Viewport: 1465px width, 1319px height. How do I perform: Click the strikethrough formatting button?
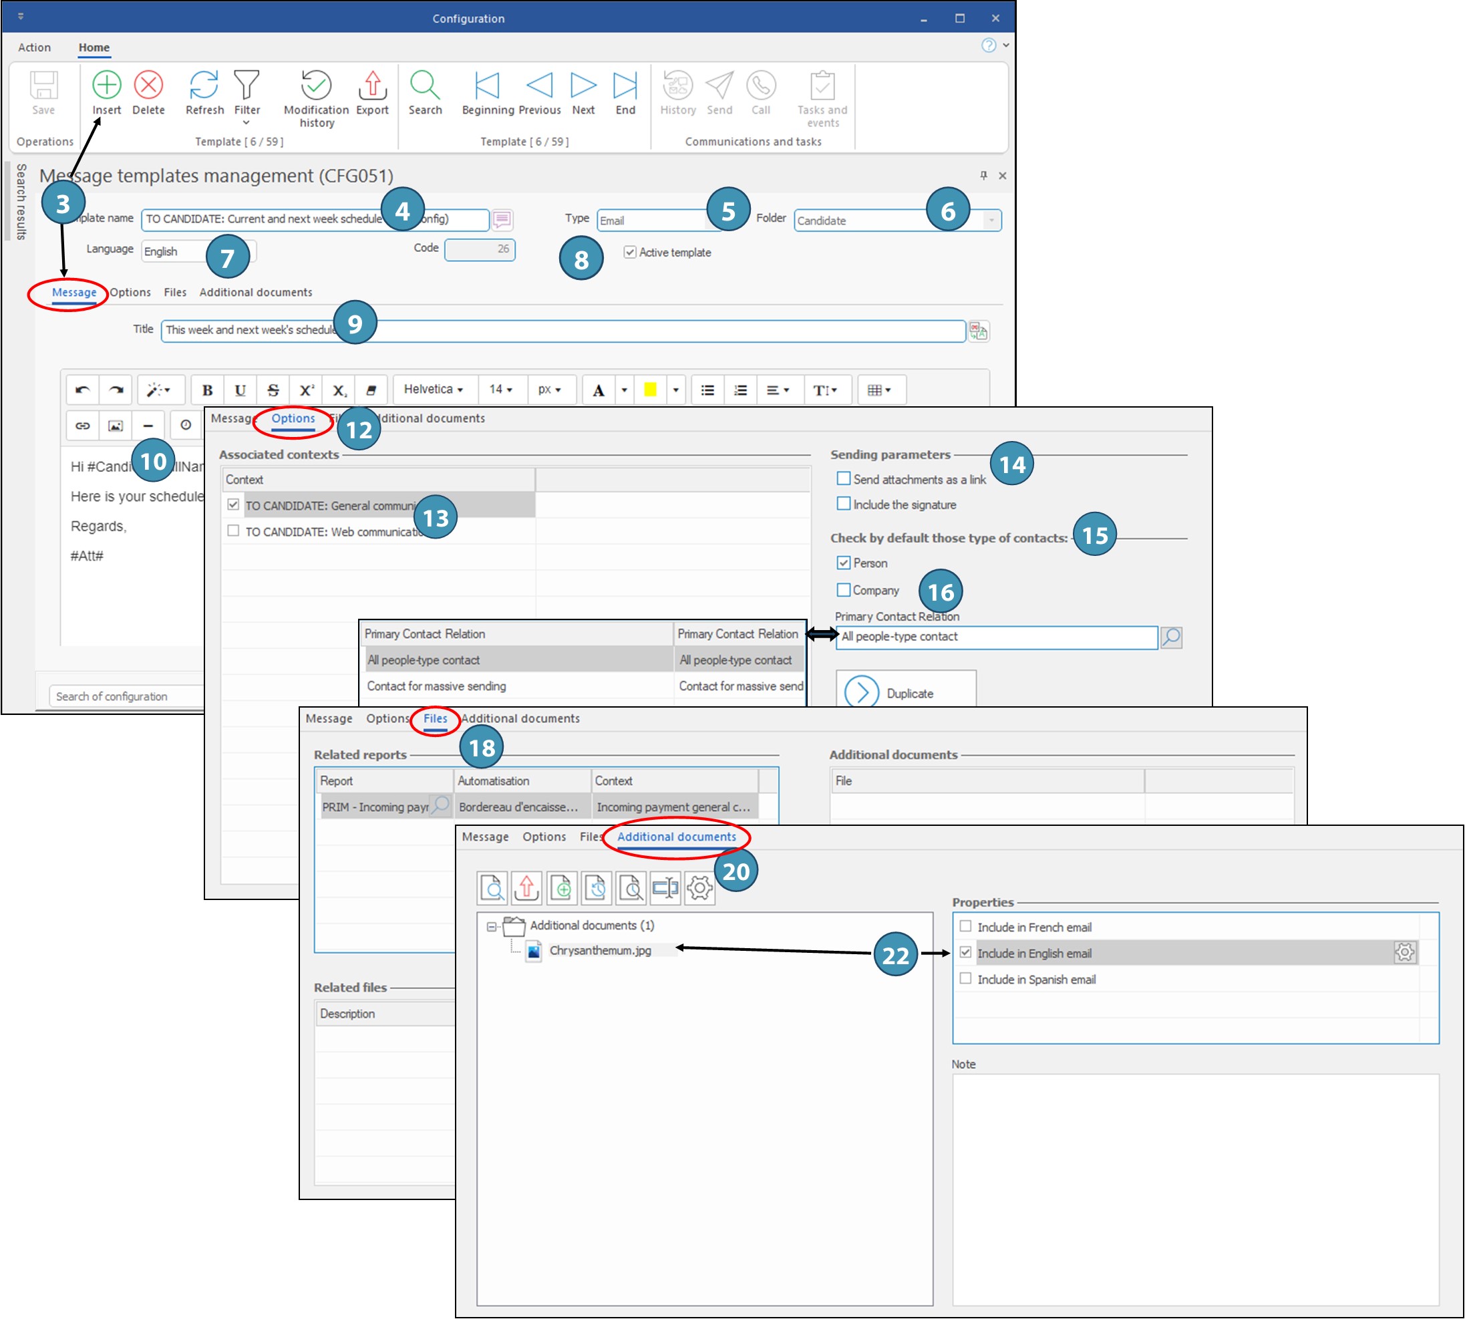[x=273, y=391]
